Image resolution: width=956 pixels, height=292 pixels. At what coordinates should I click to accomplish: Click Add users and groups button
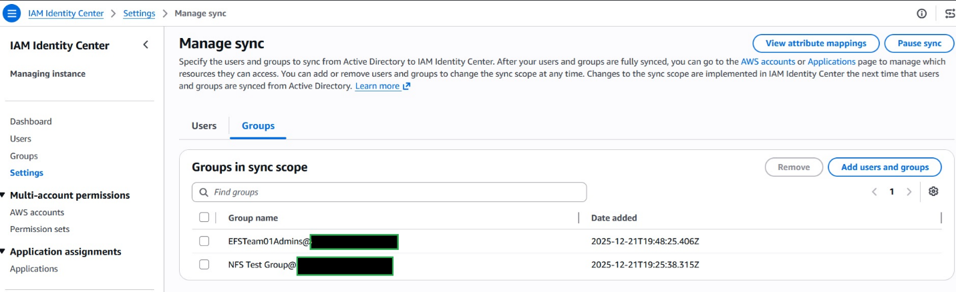(x=885, y=167)
